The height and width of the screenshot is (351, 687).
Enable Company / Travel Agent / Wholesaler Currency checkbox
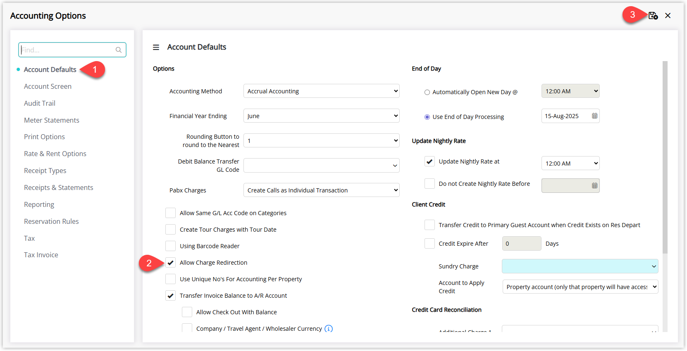pos(187,329)
